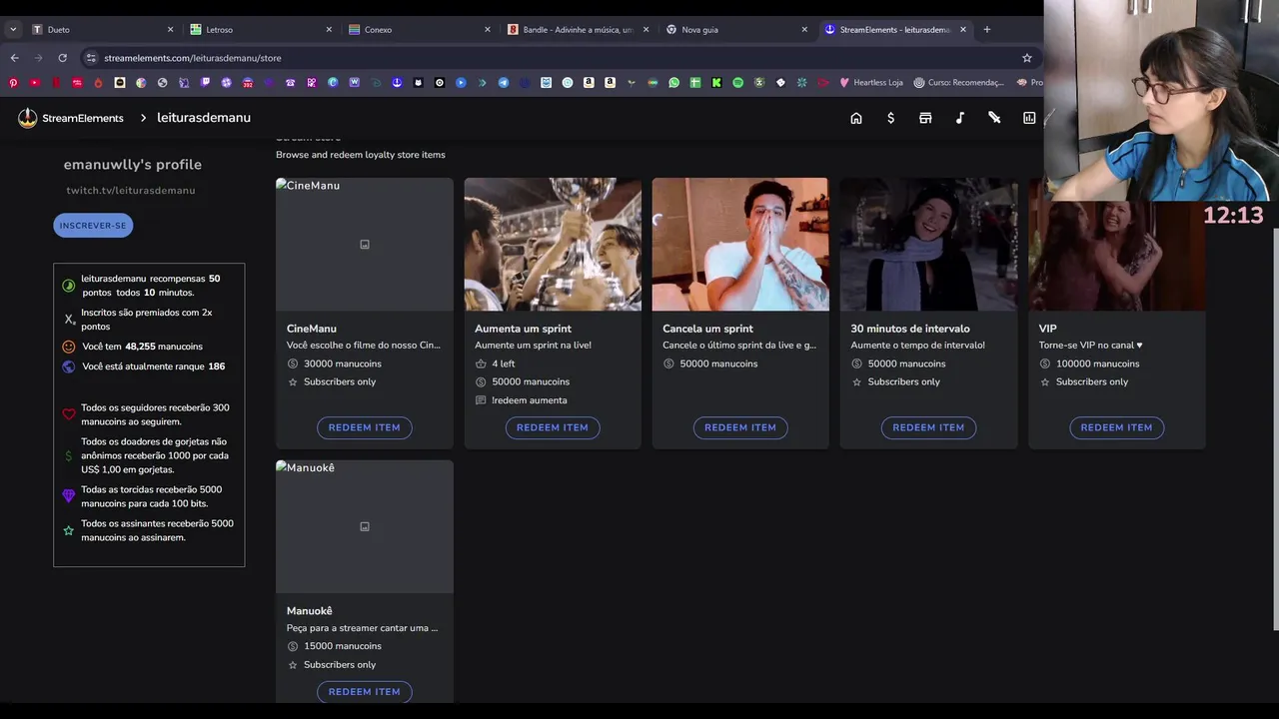Redeem the Cancela um sprint item
1279x719 pixels.
point(740,427)
